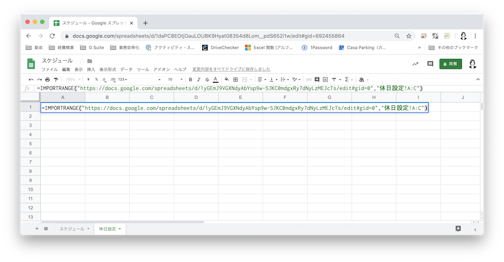Click the print icon in the toolbar
The height and width of the screenshot is (262, 504).
(x=47, y=79)
